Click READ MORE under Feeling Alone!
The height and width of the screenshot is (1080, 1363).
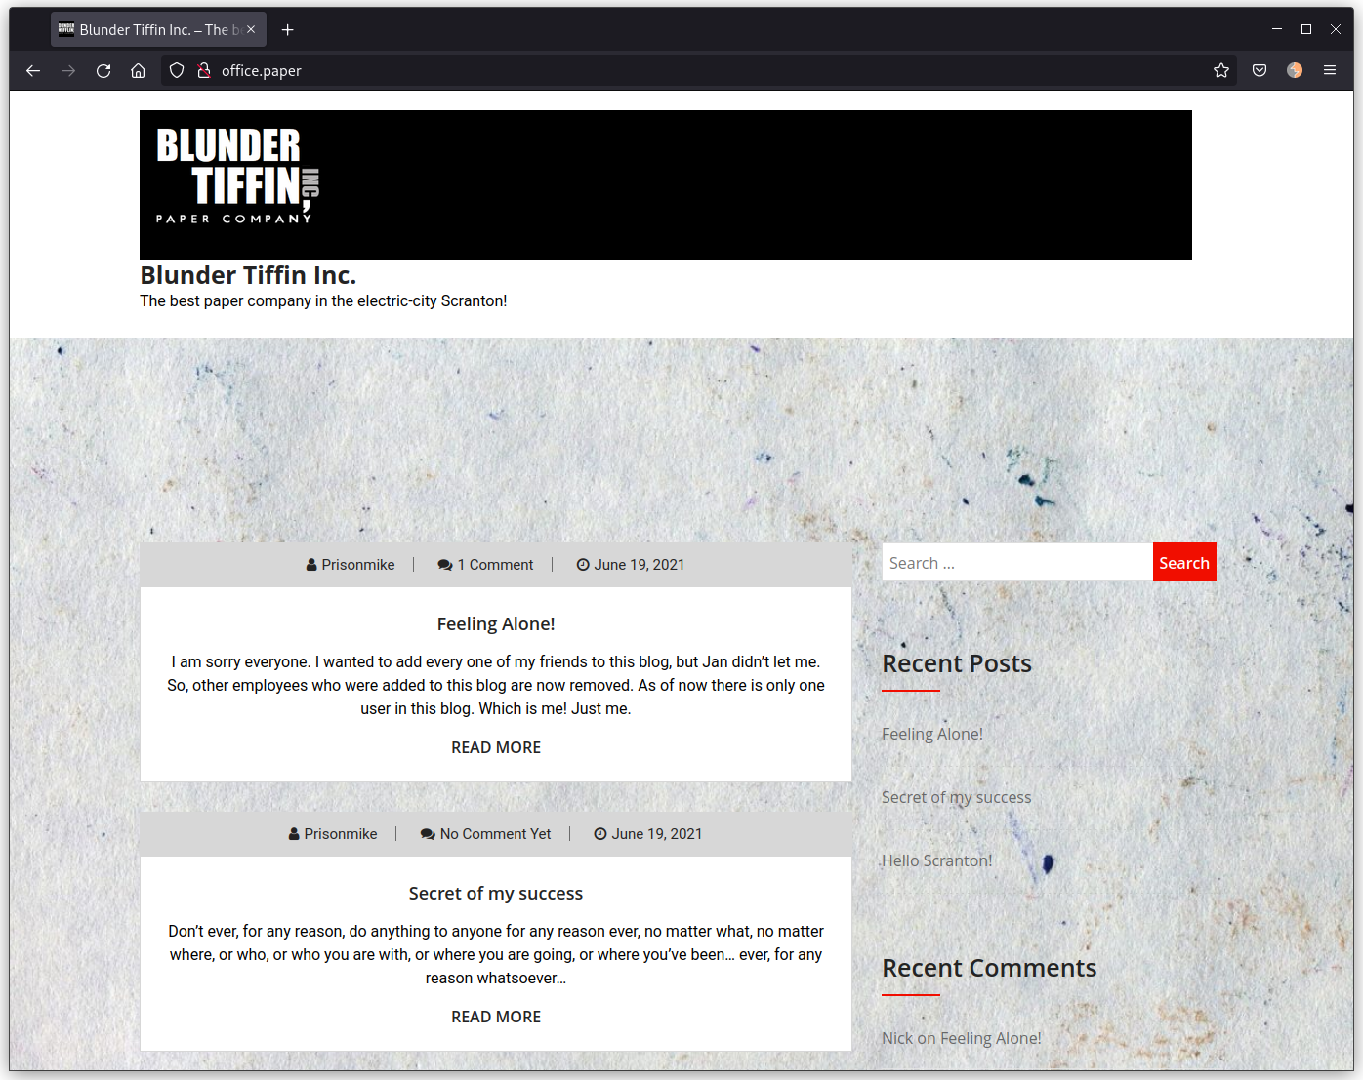[x=496, y=747]
